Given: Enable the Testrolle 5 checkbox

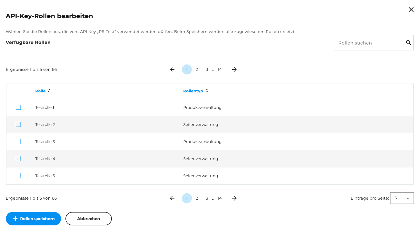Looking at the screenshot, I should point(18,176).
